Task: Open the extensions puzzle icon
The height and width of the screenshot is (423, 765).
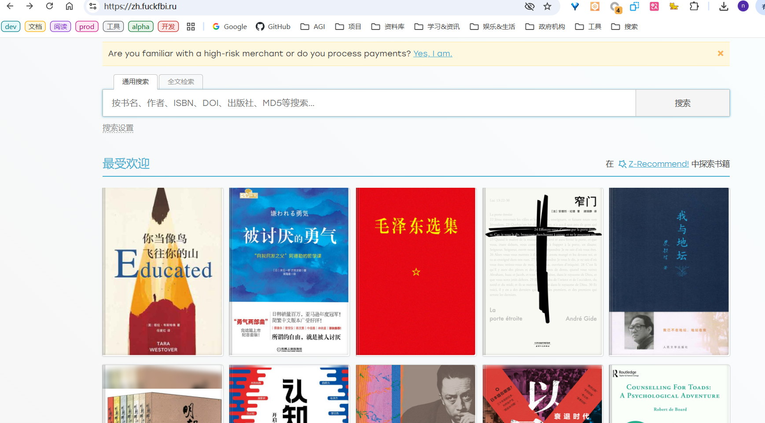Action: 694,6
